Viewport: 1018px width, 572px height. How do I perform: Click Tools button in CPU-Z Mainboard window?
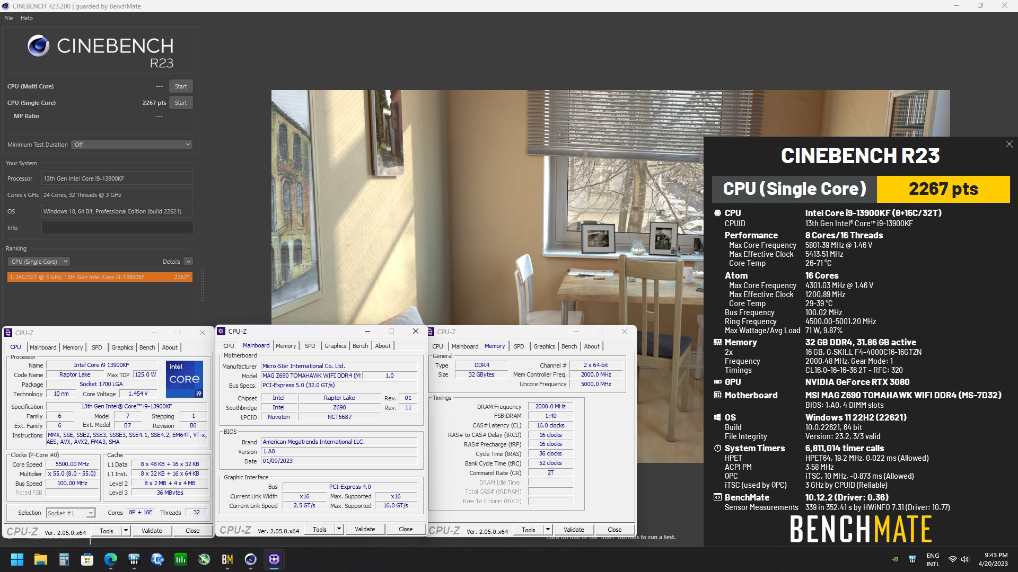(320, 529)
